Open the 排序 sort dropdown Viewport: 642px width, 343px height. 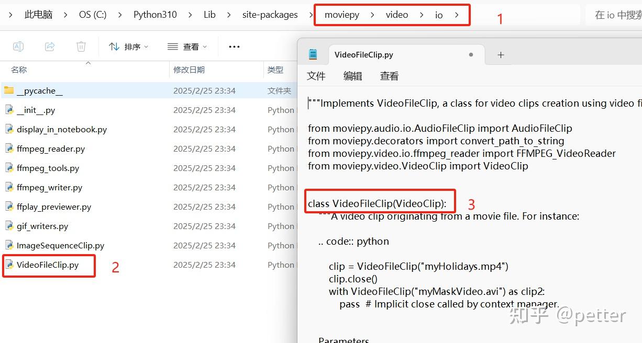(129, 47)
